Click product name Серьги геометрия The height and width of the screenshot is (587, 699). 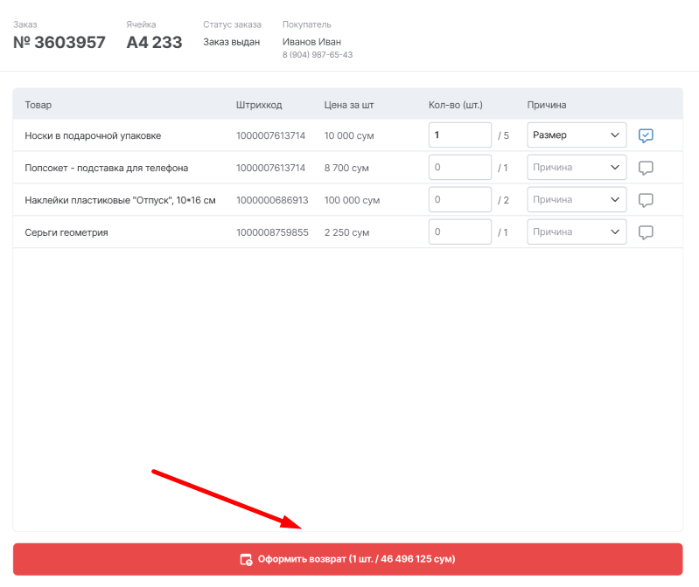click(x=66, y=232)
